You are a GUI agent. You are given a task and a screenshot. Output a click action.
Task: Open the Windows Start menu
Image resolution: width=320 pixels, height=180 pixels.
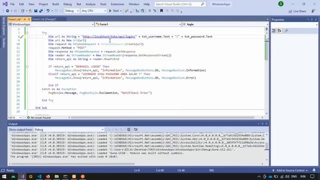click(x=4, y=176)
